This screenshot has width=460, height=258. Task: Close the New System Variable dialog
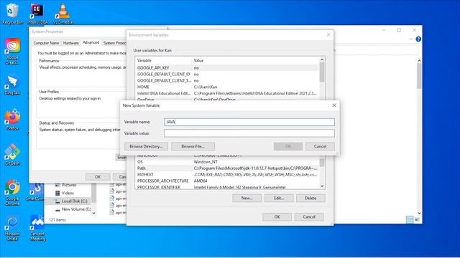pyautogui.click(x=333, y=105)
